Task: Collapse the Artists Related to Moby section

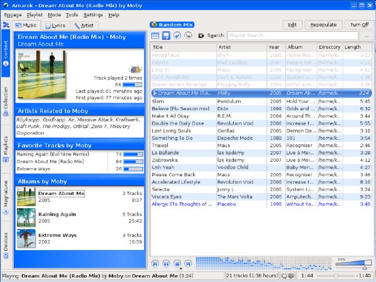Action: [80, 111]
